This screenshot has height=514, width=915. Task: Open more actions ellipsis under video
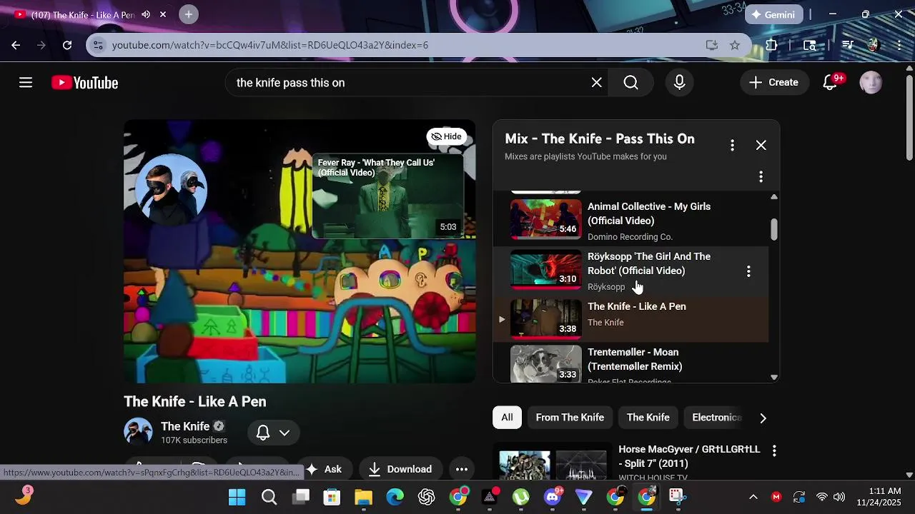[x=462, y=469]
